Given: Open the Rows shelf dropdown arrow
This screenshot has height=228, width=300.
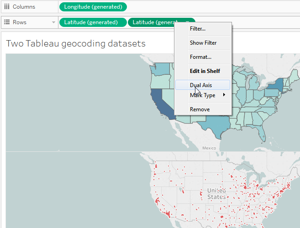Looking at the screenshot, I should pyautogui.click(x=53, y=22).
